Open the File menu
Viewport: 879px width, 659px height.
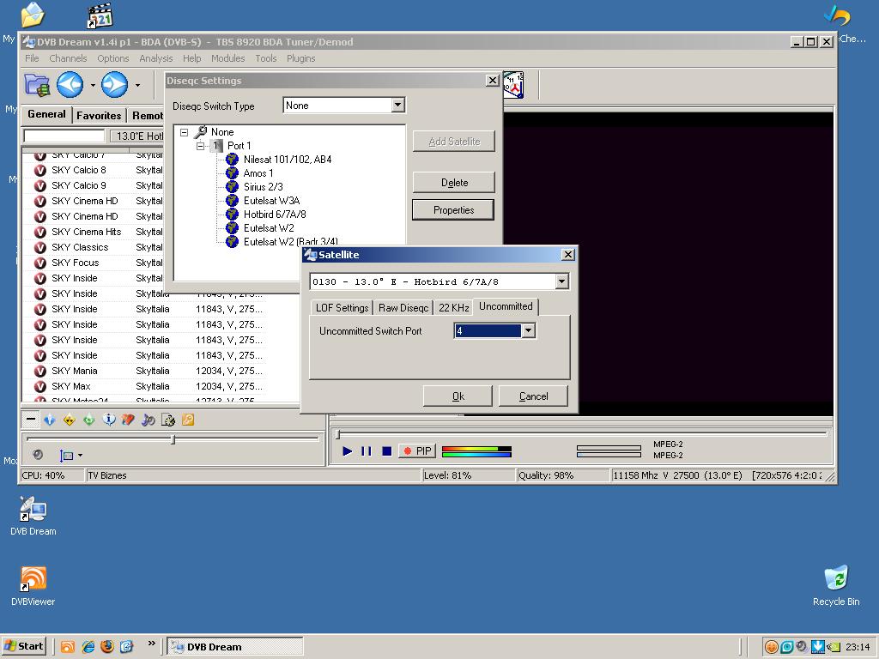pyautogui.click(x=32, y=58)
